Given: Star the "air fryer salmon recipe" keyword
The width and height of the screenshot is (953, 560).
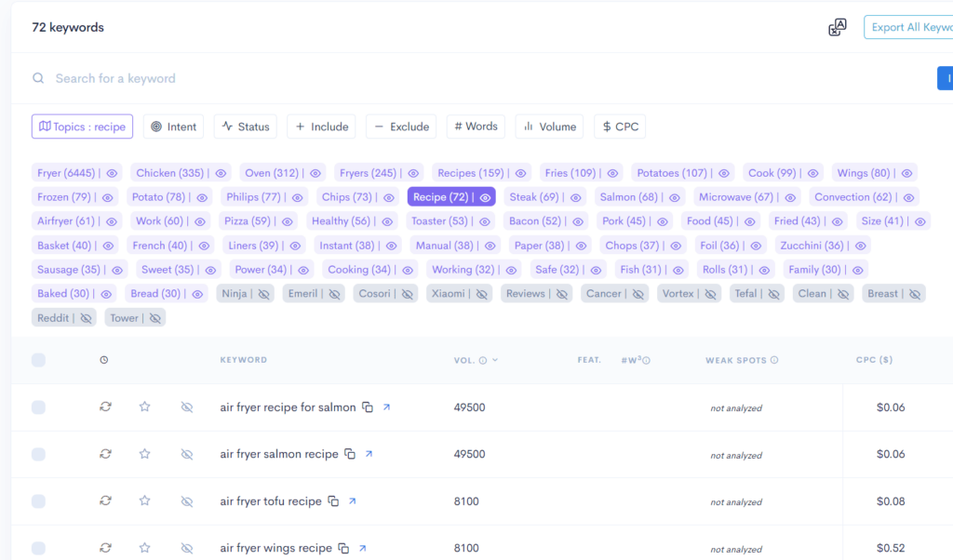Looking at the screenshot, I should click(145, 454).
